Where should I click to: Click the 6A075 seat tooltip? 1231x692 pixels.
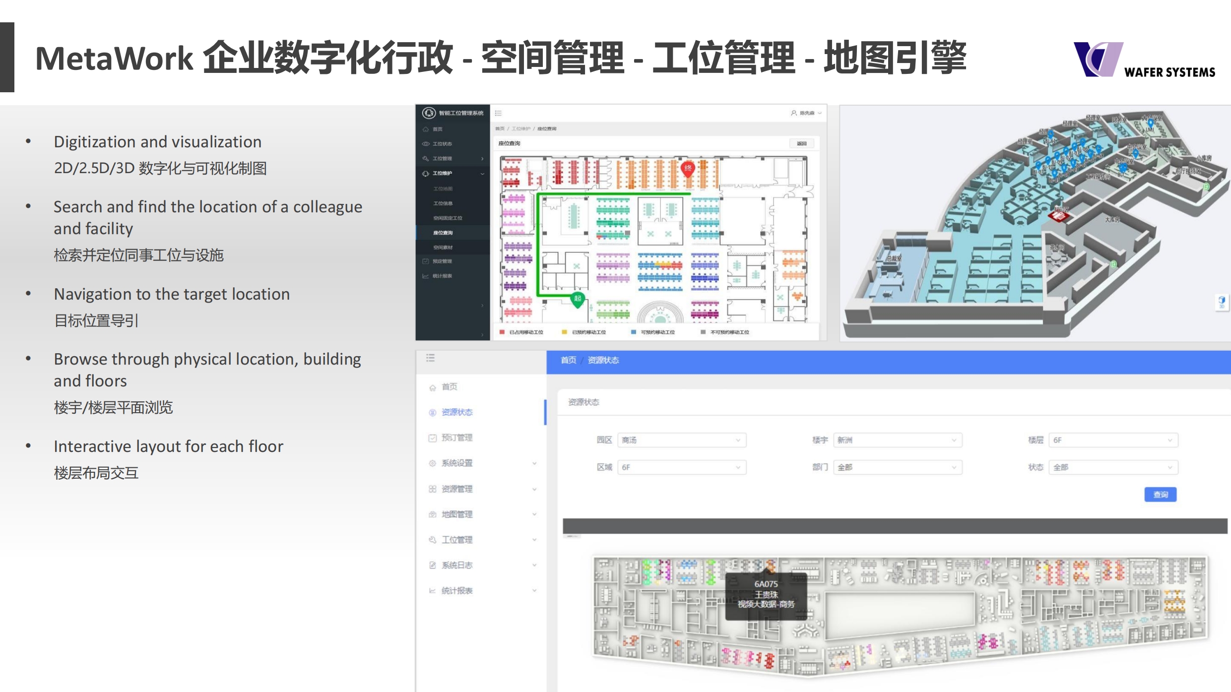(766, 595)
